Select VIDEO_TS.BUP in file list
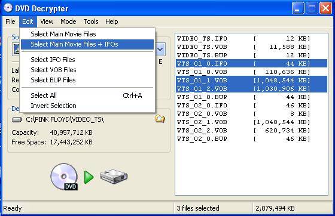The width and height of the screenshot is (335, 216). [251, 55]
